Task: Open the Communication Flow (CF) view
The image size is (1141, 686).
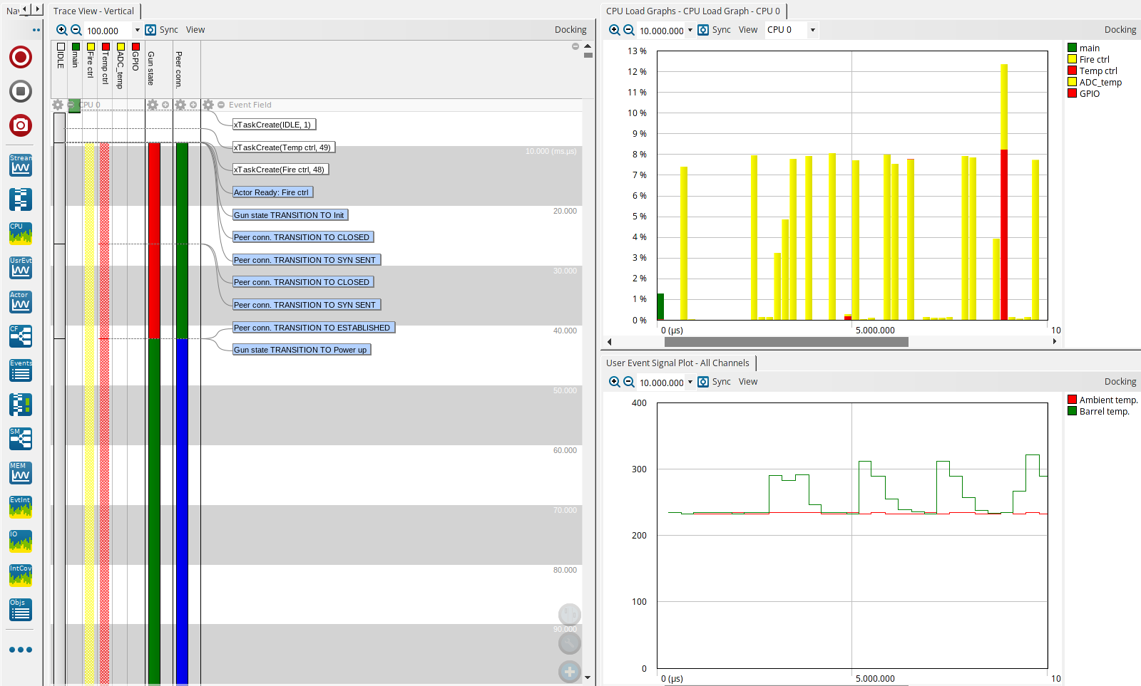Action: 20,336
